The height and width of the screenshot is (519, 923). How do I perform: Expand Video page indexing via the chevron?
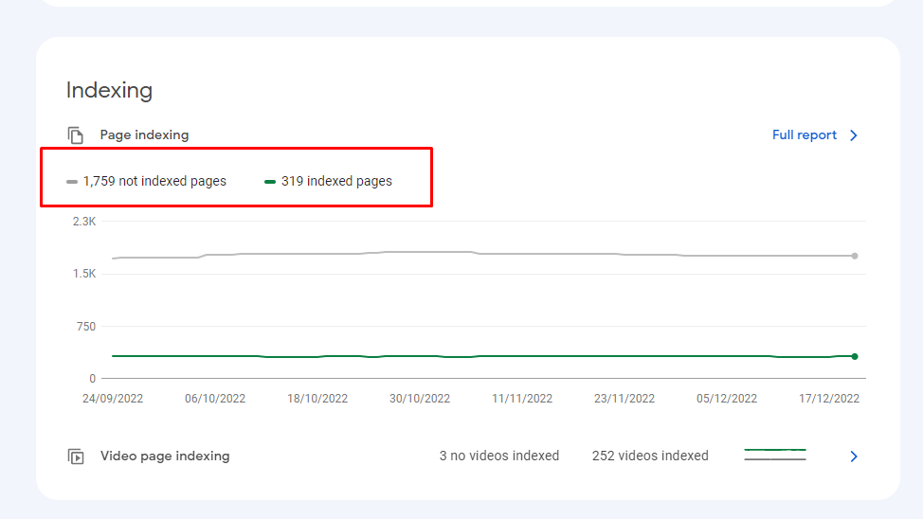pyautogui.click(x=854, y=456)
